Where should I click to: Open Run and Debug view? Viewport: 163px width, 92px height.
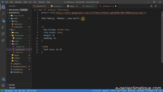pyautogui.click(x=3, y=27)
